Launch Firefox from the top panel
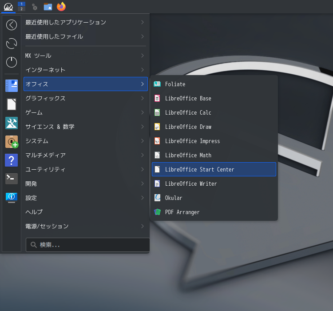The height and width of the screenshot is (311, 333). tap(61, 7)
